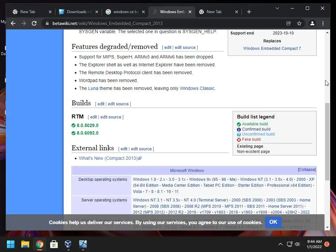The height and width of the screenshot is (252, 336).
Task: Open the Tablet PC Edition link
Action: tap(219, 185)
